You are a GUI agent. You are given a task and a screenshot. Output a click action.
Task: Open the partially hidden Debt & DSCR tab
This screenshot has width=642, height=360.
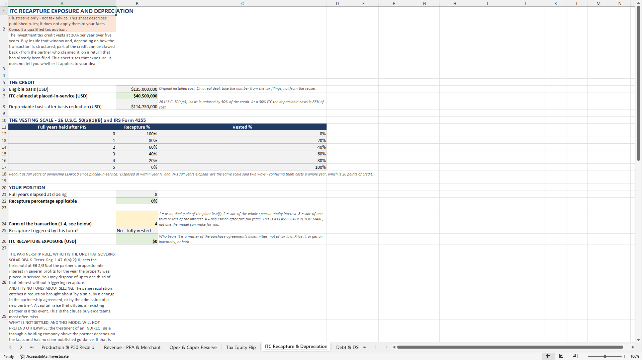click(348, 347)
